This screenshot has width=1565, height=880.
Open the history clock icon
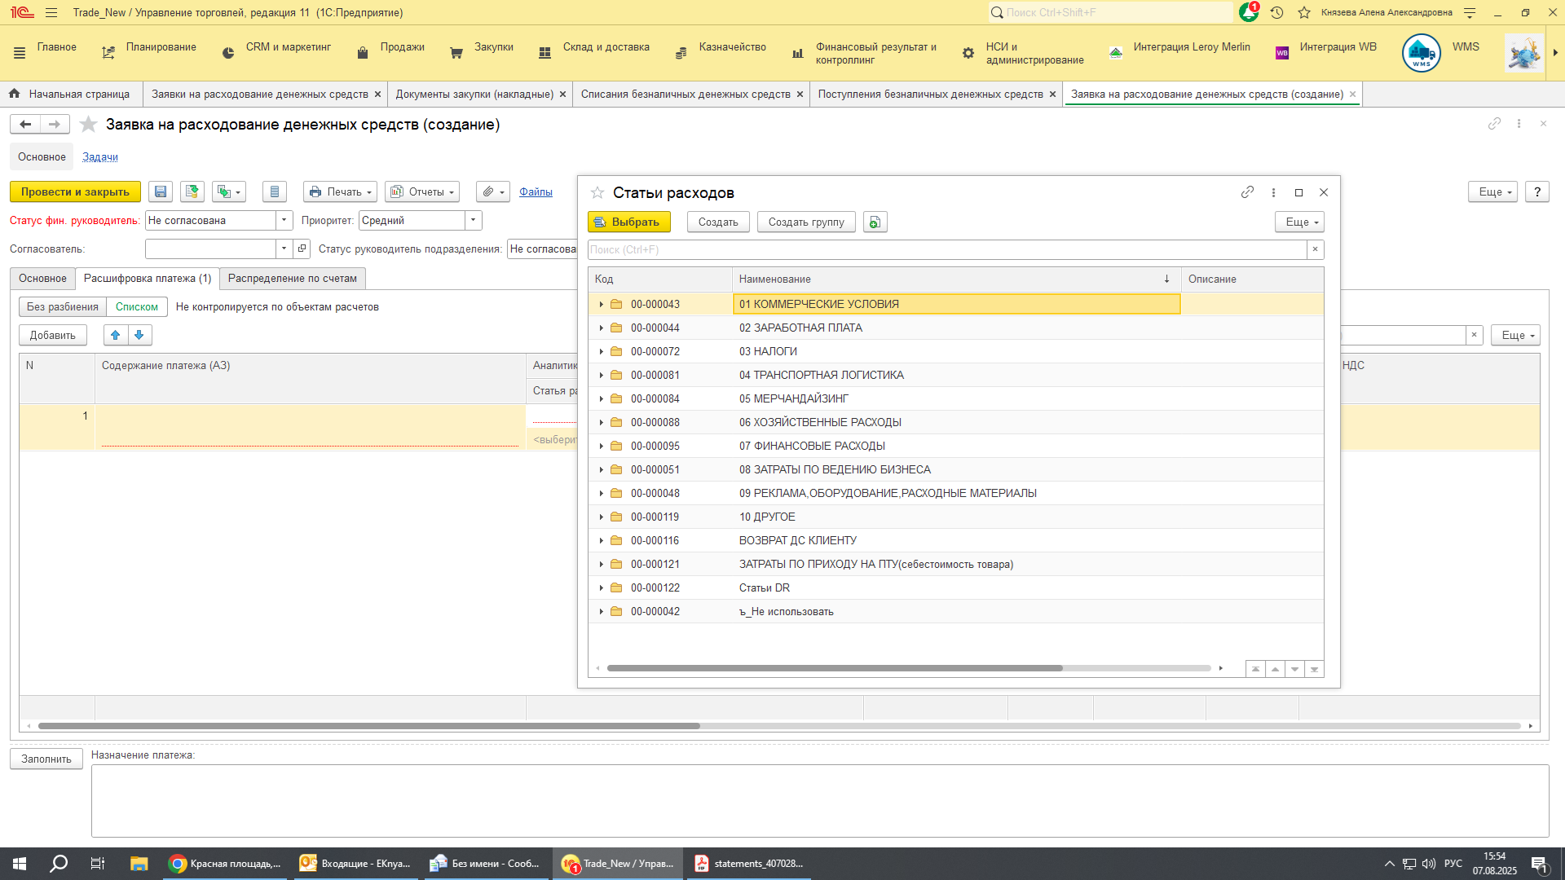pyautogui.click(x=1277, y=12)
